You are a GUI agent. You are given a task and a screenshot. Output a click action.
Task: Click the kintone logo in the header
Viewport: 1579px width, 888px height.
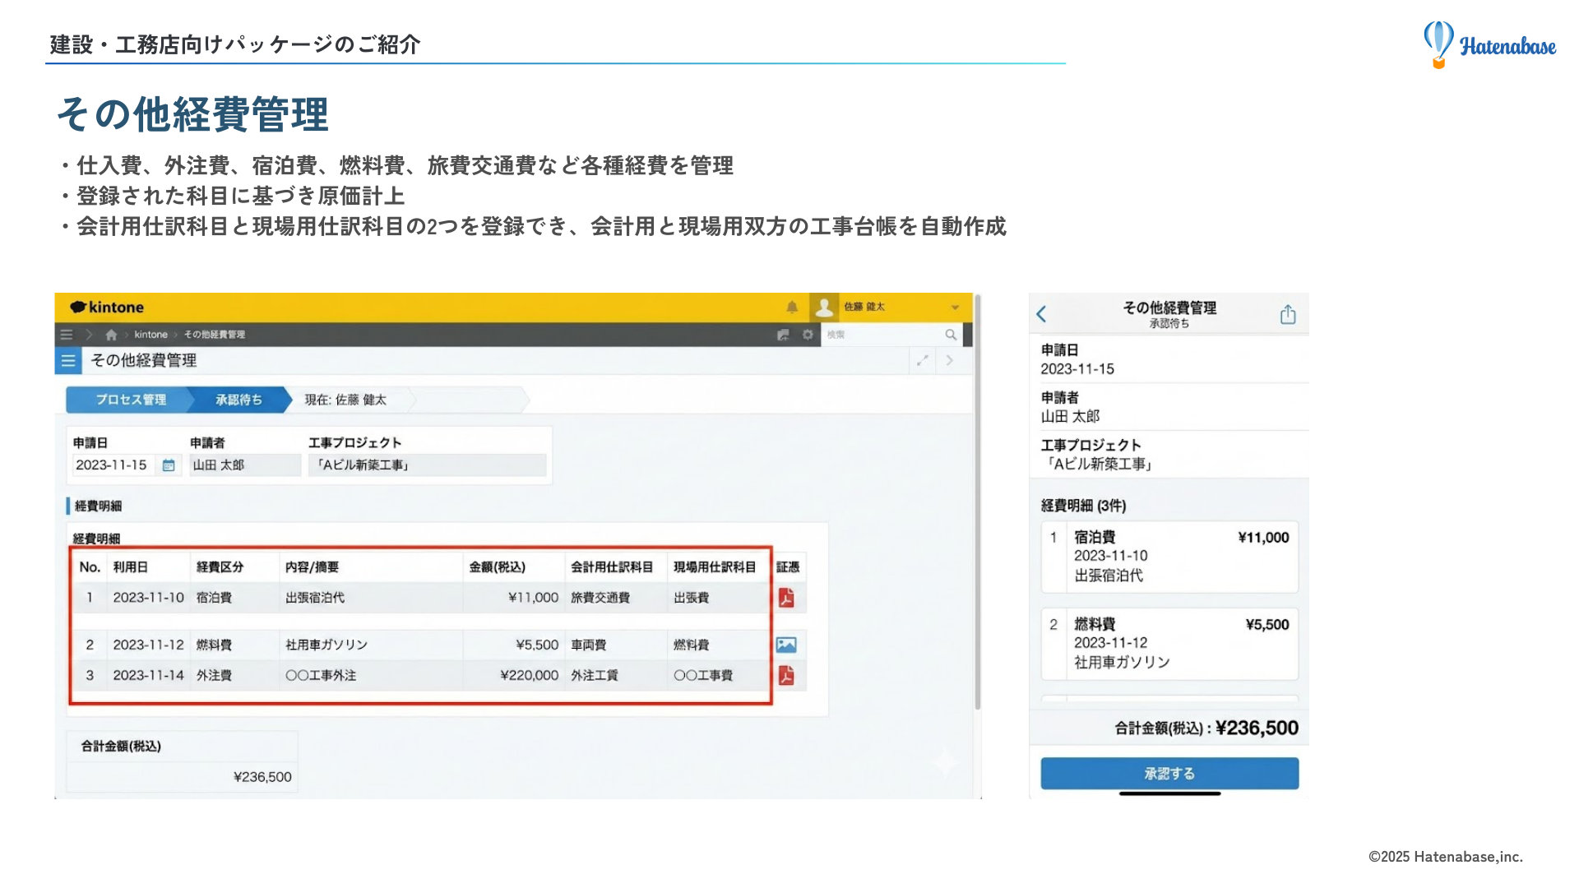click(107, 307)
